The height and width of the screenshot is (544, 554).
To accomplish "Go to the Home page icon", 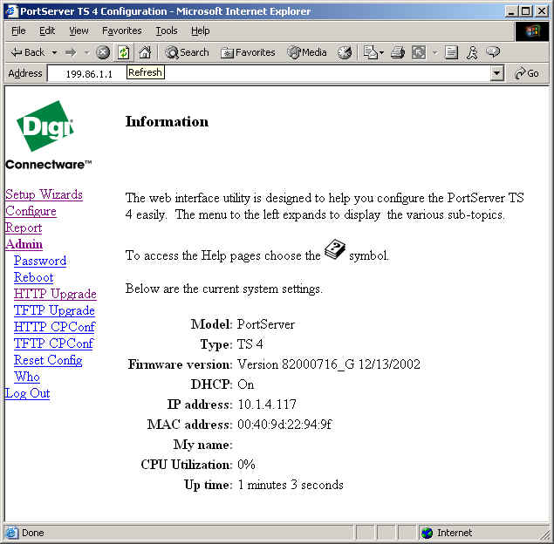I will click(x=145, y=52).
